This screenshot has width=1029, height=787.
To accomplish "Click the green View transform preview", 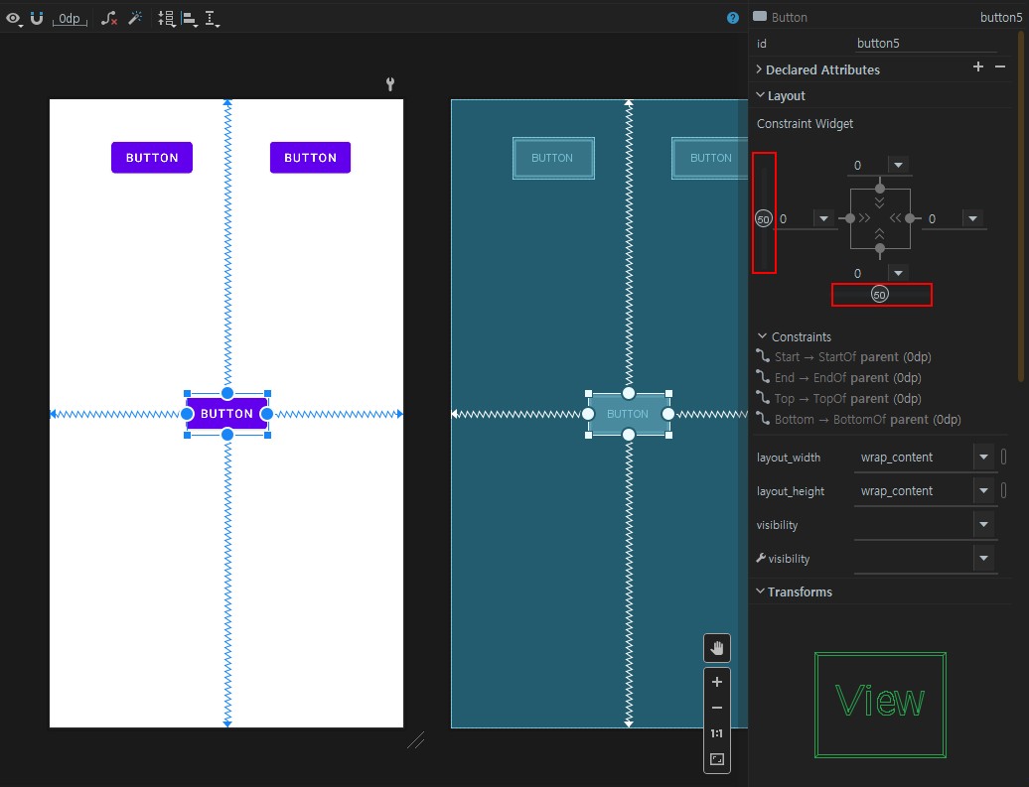I will pyautogui.click(x=880, y=705).
